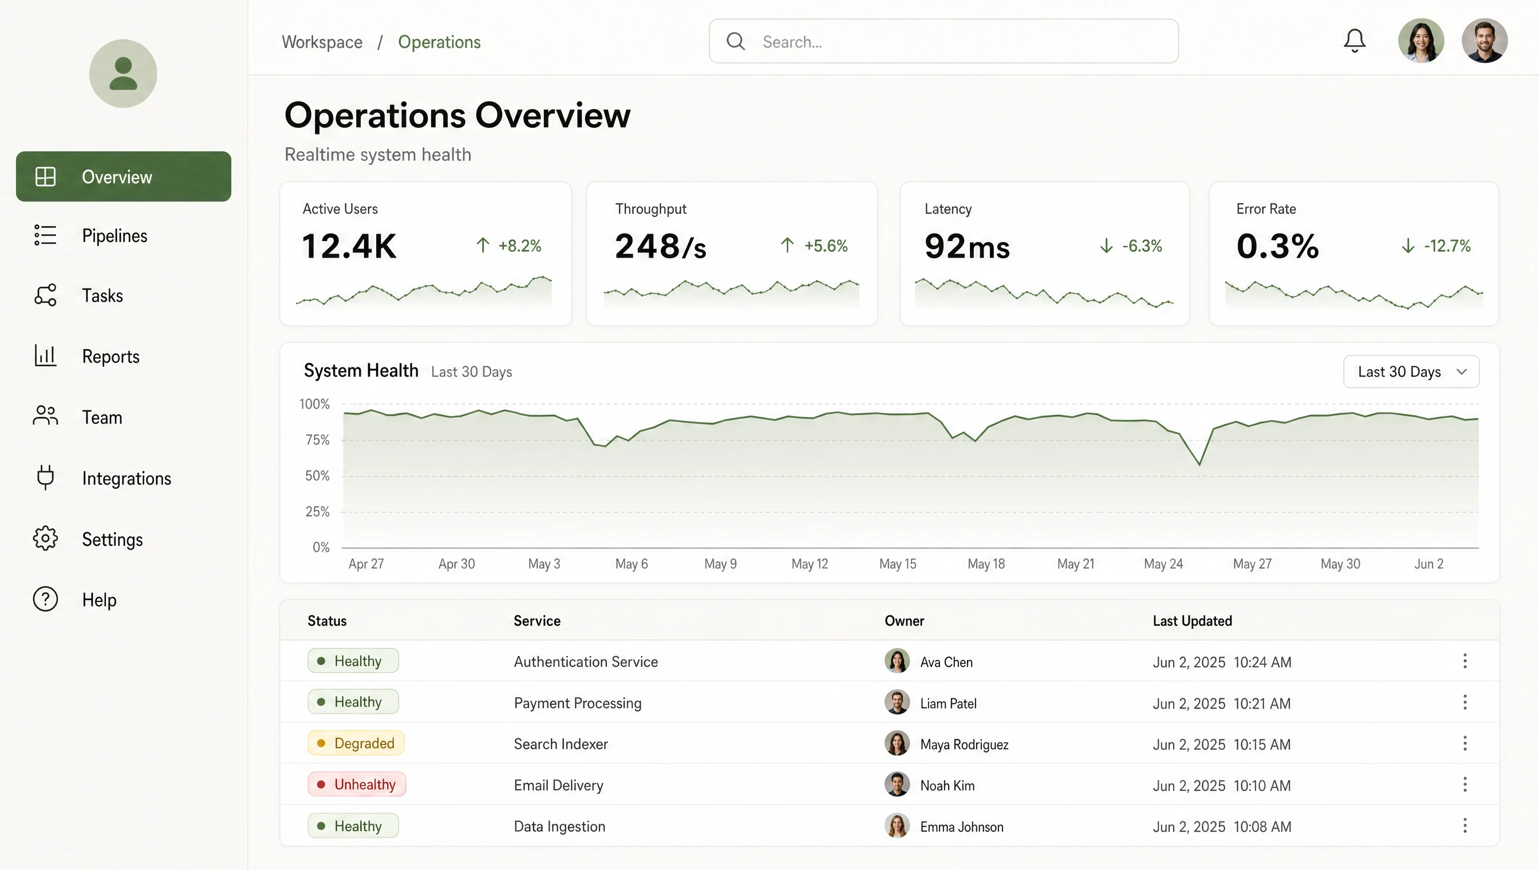Viewport: 1539px width, 870px height.
Task: Select the Overview sidebar item
Action: point(123,176)
